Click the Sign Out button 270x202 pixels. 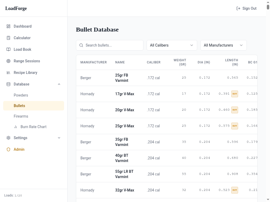click(x=247, y=8)
